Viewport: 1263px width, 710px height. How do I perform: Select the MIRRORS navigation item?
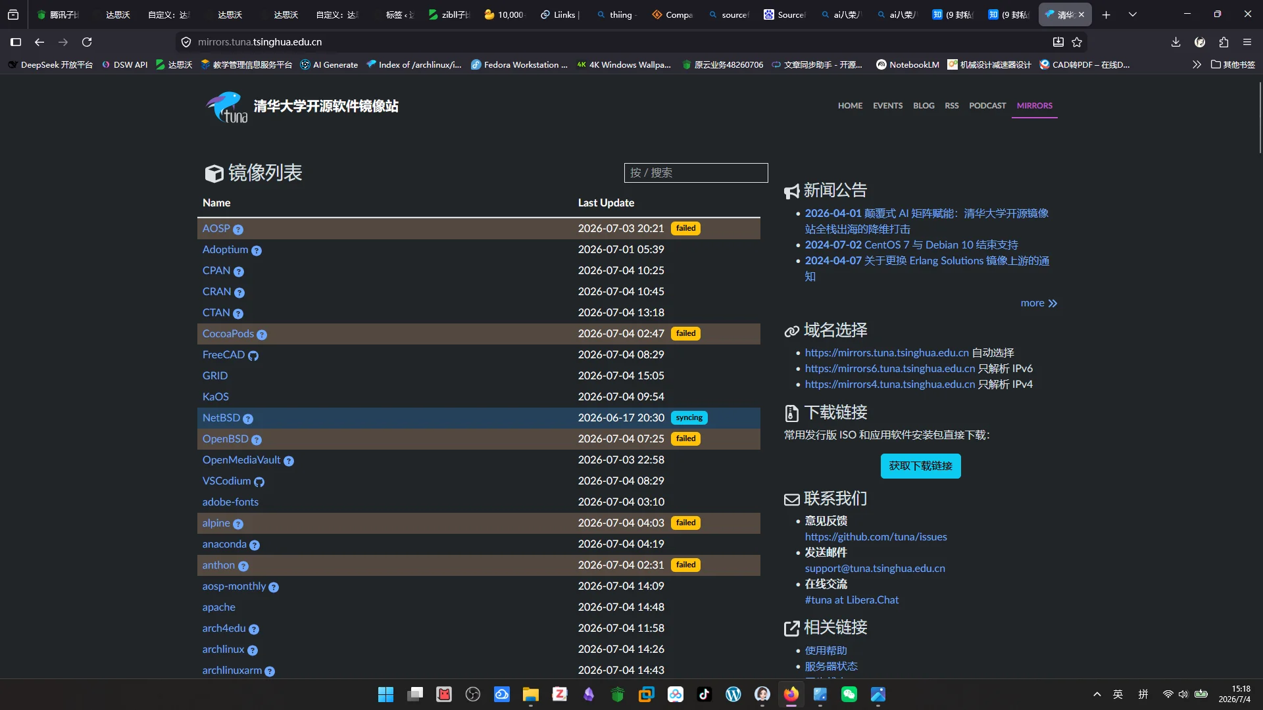coord(1034,106)
